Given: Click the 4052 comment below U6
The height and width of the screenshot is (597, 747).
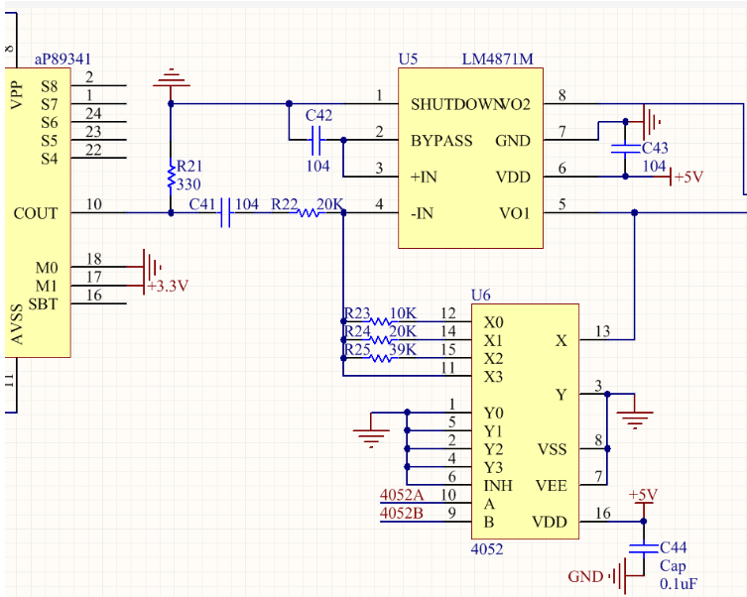Looking at the screenshot, I should pyautogui.click(x=487, y=549).
